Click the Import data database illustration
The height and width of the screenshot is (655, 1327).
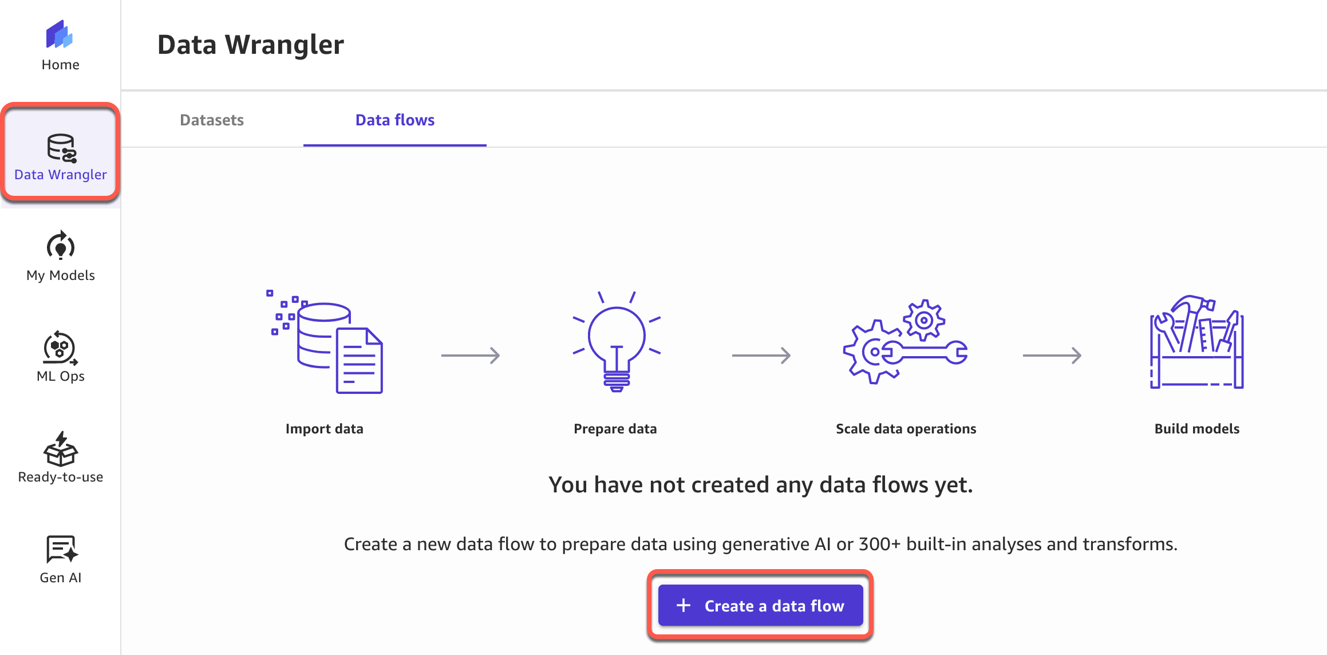(325, 342)
